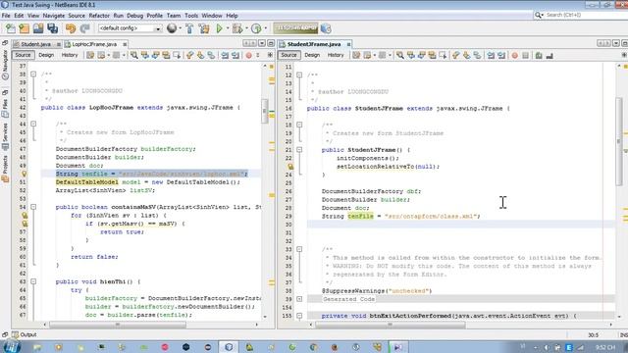Run the project with the green play icon
The height and width of the screenshot is (353, 628).
tap(219, 28)
